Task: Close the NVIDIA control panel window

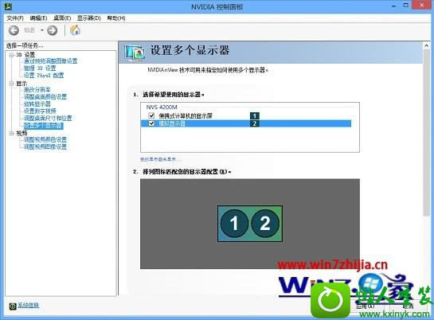Action: [x=421, y=5]
